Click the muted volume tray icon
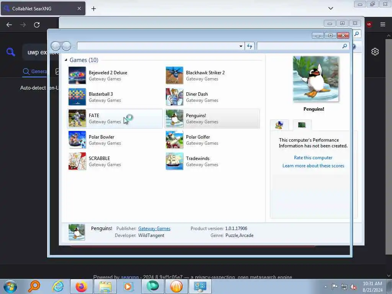 [353, 287]
